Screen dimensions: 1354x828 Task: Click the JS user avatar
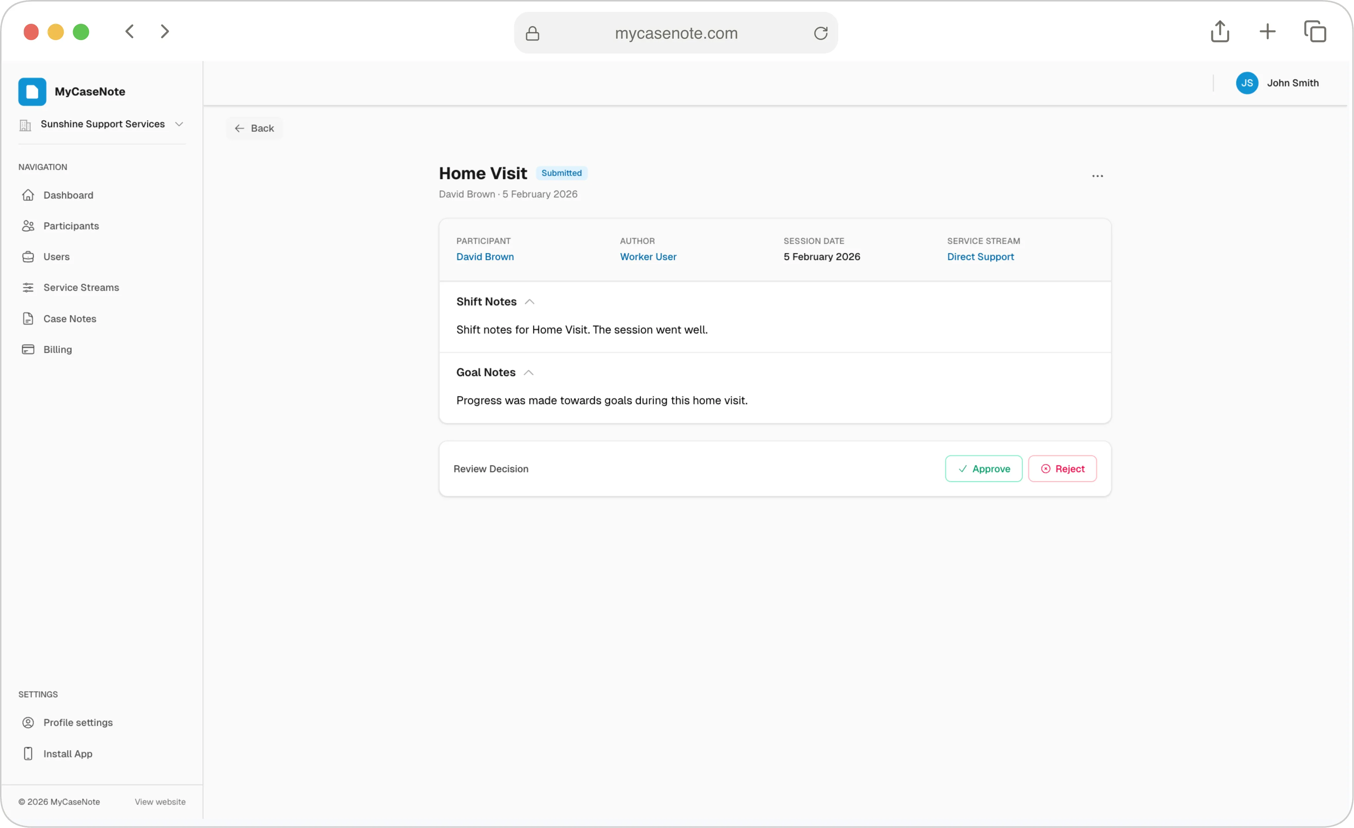(x=1246, y=83)
